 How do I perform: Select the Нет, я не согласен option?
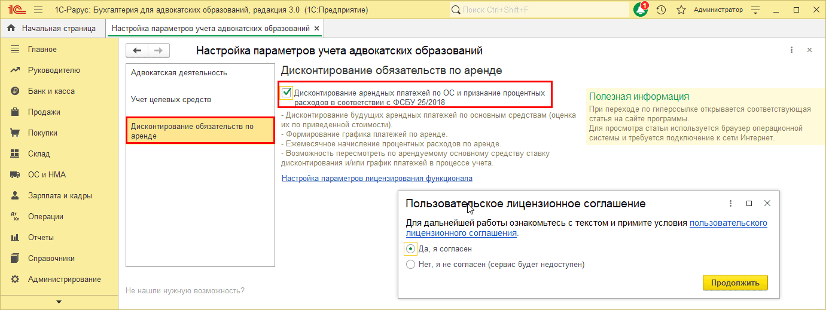(410, 264)
